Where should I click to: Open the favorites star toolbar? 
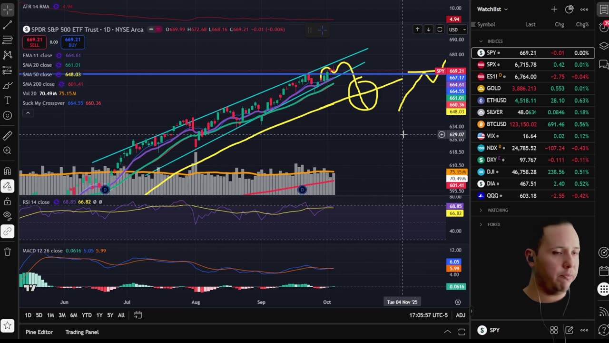click(8, 326)
